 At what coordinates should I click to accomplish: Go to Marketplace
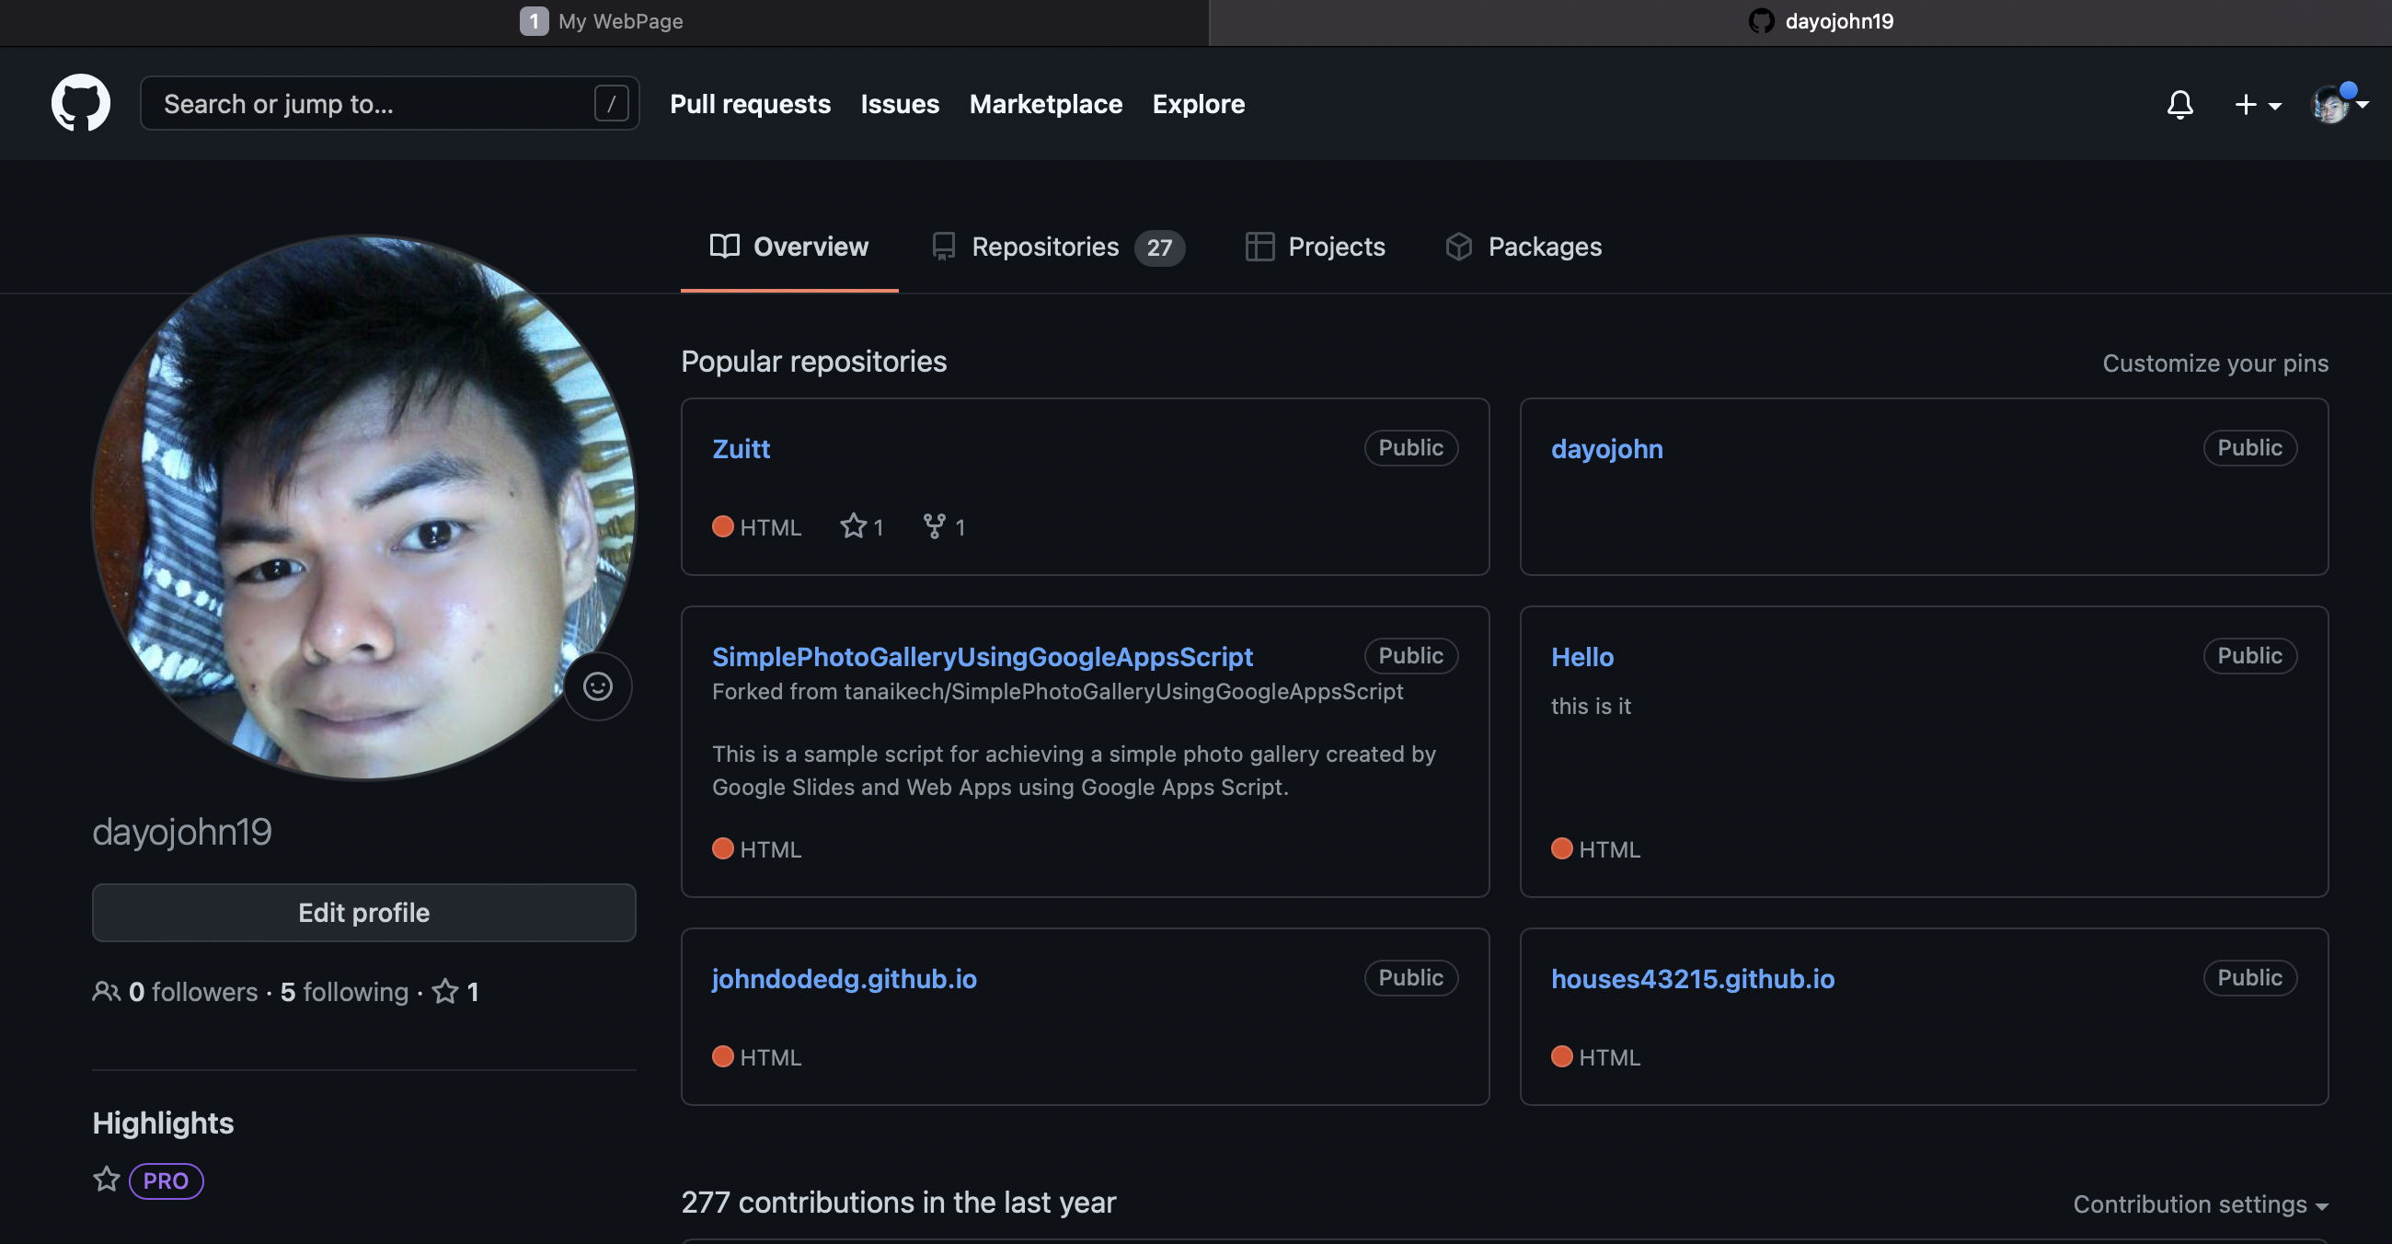pos(1045,104)
